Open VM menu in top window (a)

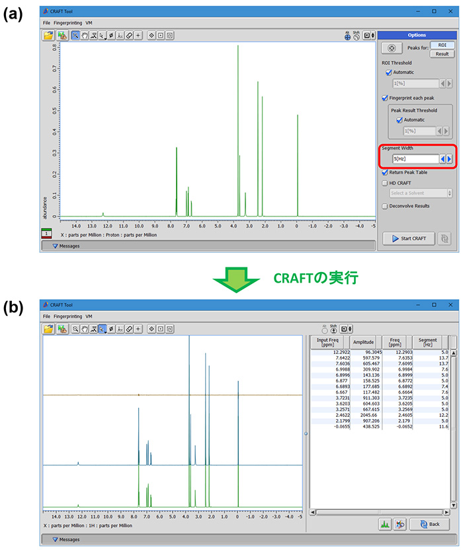89,23
